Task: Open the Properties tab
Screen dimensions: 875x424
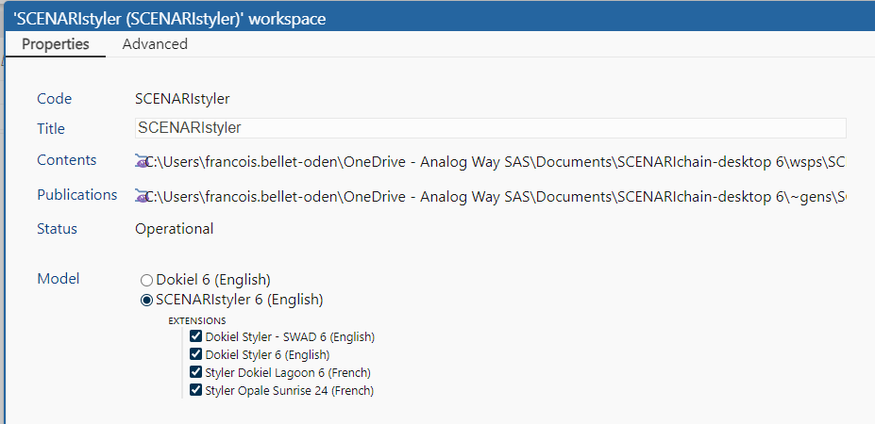Action: 56,44
